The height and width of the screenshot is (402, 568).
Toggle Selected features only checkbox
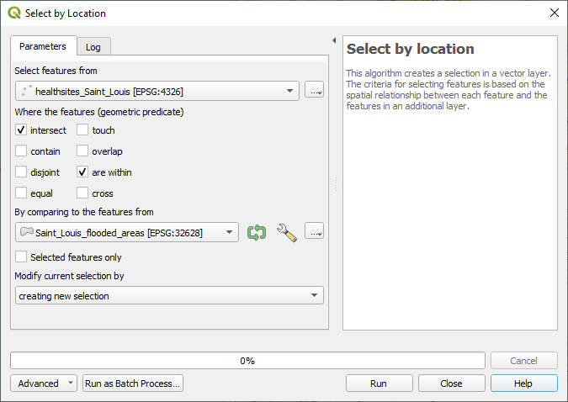click(21, 257)
